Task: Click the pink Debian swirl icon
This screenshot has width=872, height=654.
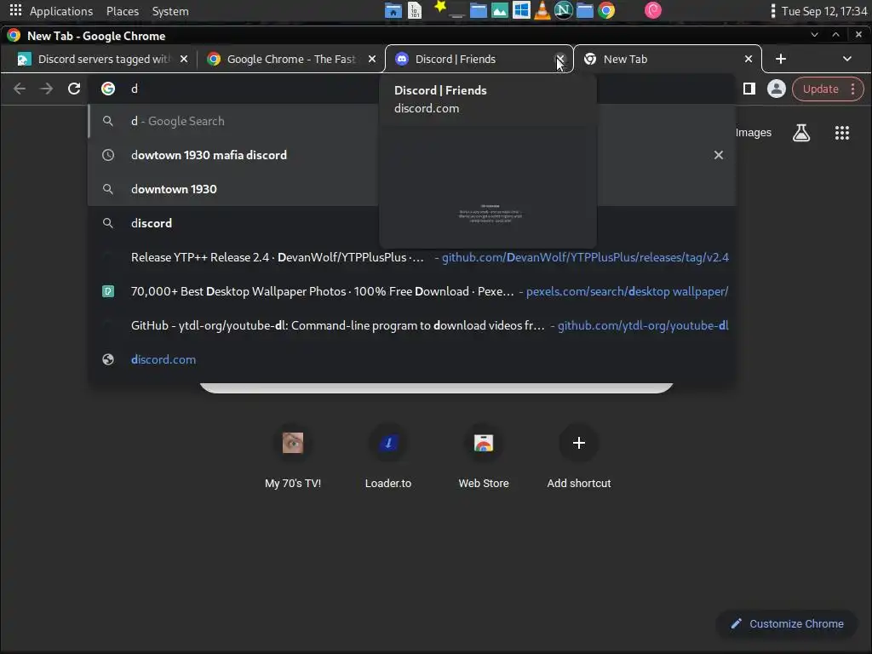Action: click(x=653, y=10)
